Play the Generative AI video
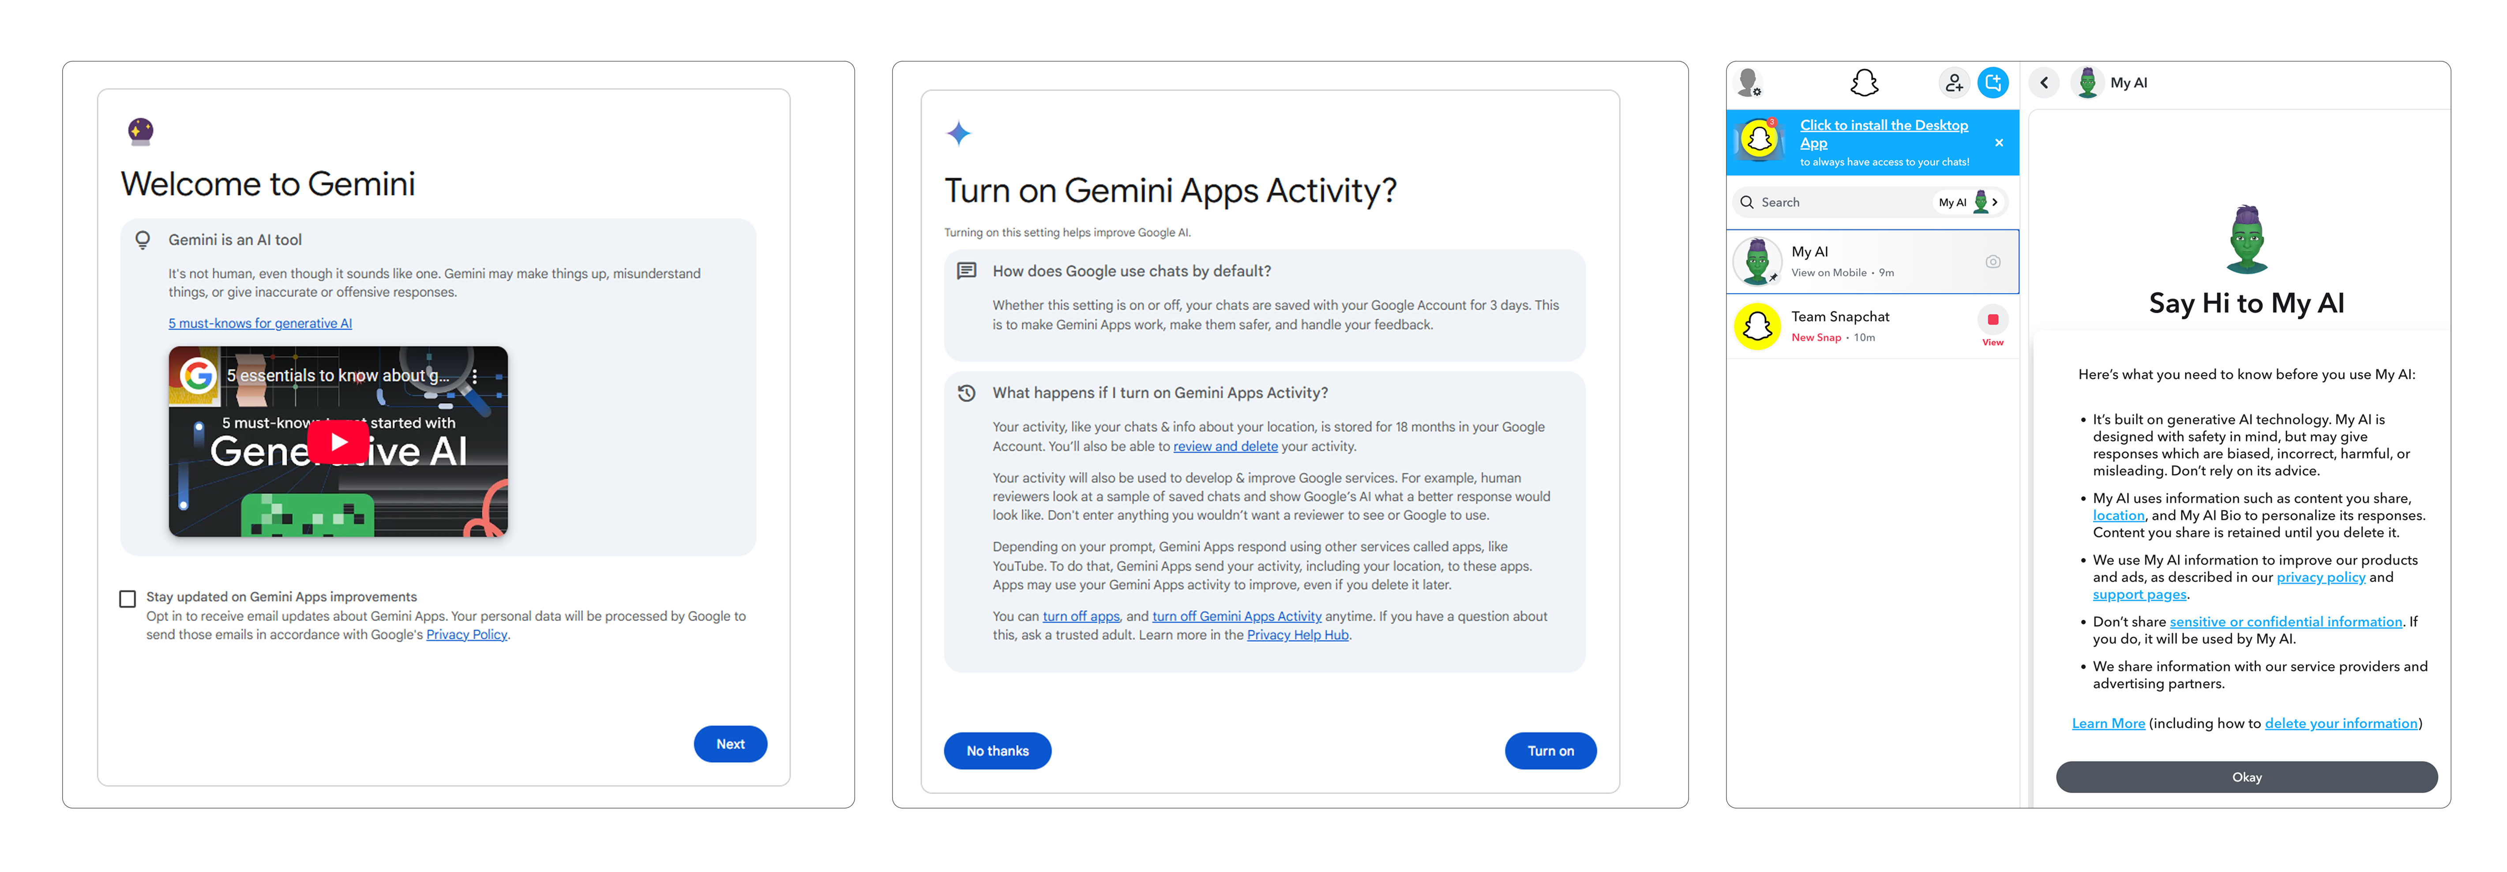This screenshot has width=2507, height=872. (x=338, y=443)
